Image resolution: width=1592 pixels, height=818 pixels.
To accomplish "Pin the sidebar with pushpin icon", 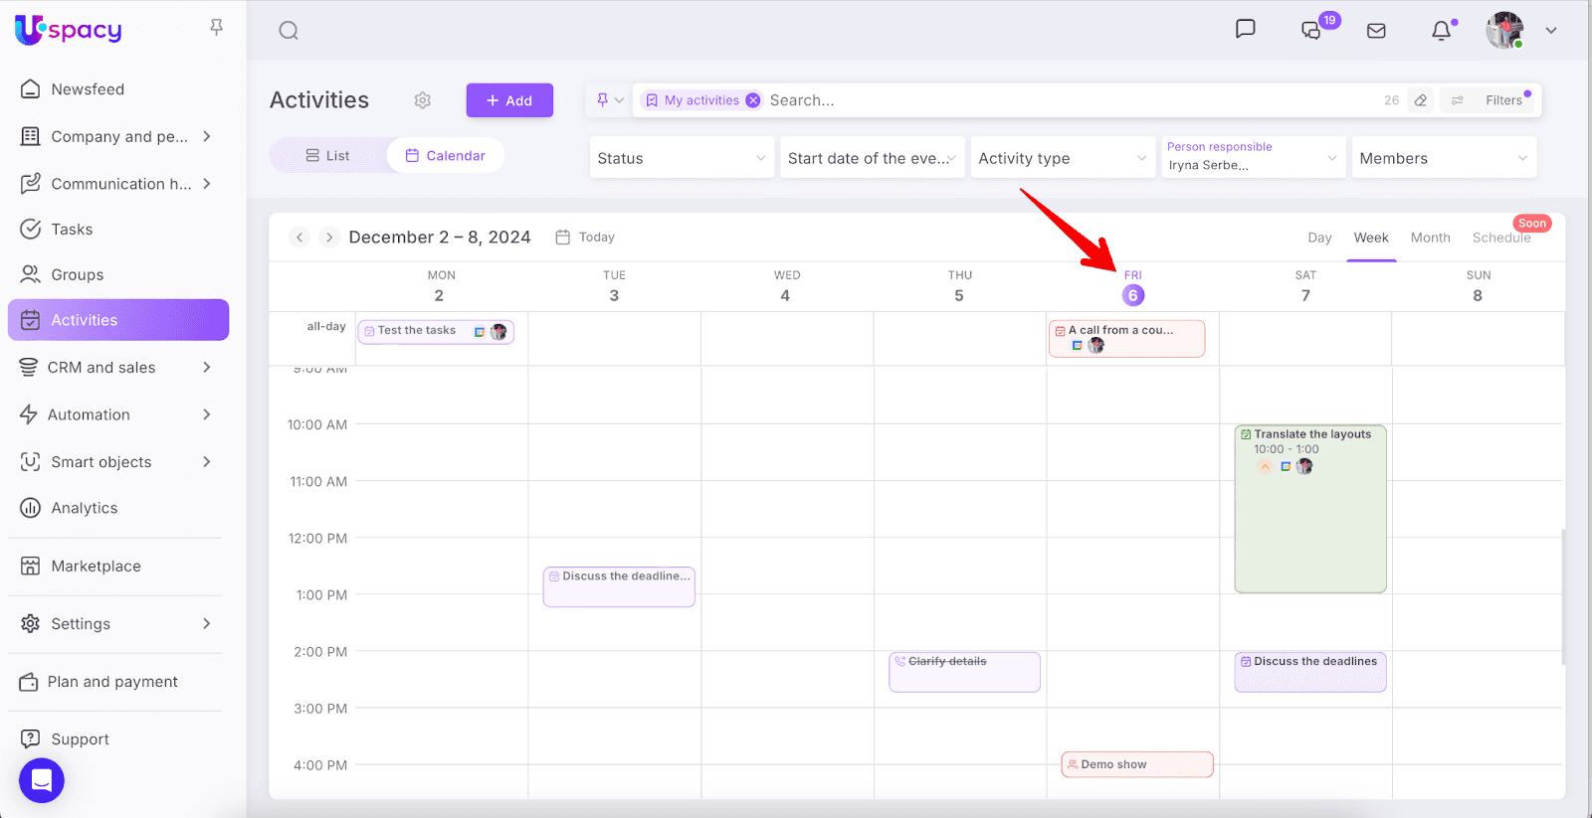I will [x=216, y=28].
